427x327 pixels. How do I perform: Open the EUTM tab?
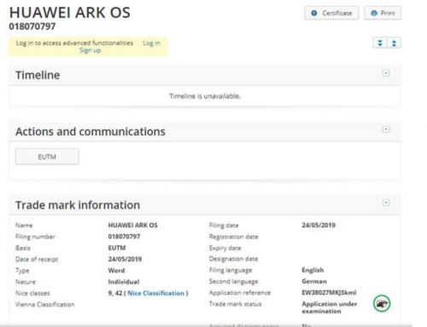47,157
